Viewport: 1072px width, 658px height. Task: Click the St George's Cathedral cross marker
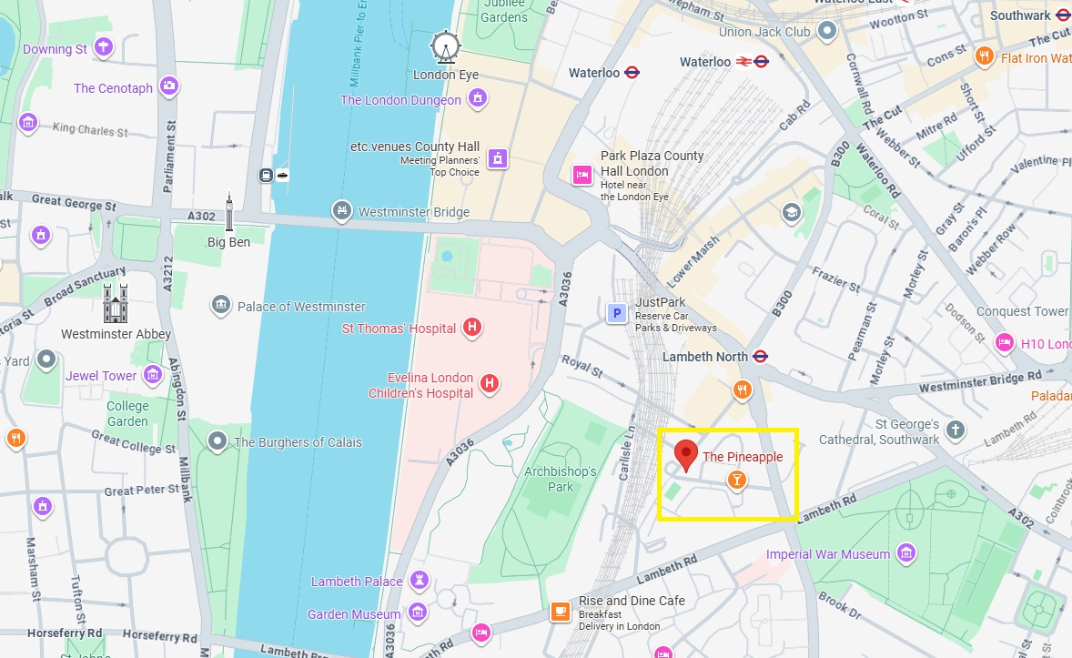point(956,430)
